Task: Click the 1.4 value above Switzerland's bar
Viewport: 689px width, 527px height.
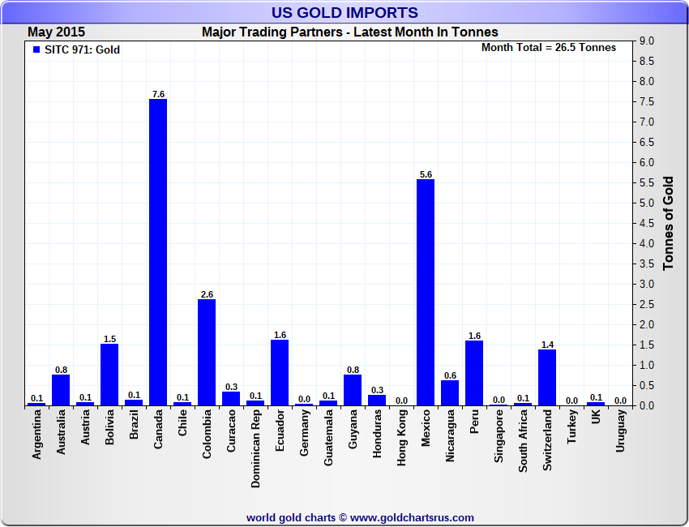Action: point(547,345)
